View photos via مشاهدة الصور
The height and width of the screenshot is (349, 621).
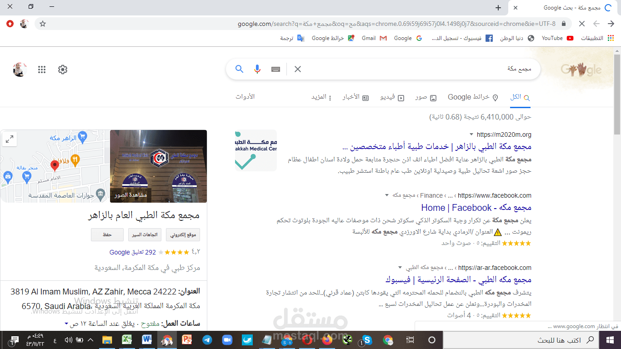pyautogui.click(x=132, y=195)
